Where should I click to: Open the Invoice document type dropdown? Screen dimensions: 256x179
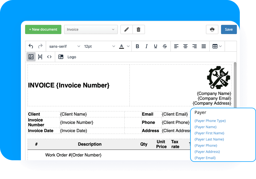[91, 29]
